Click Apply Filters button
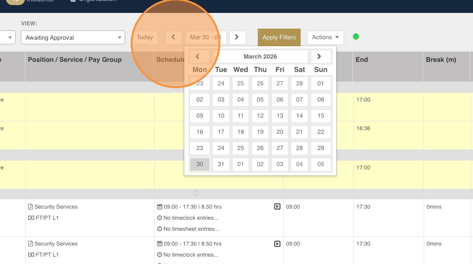The width and height of the screenshot is (473, 264). (279, 37)
